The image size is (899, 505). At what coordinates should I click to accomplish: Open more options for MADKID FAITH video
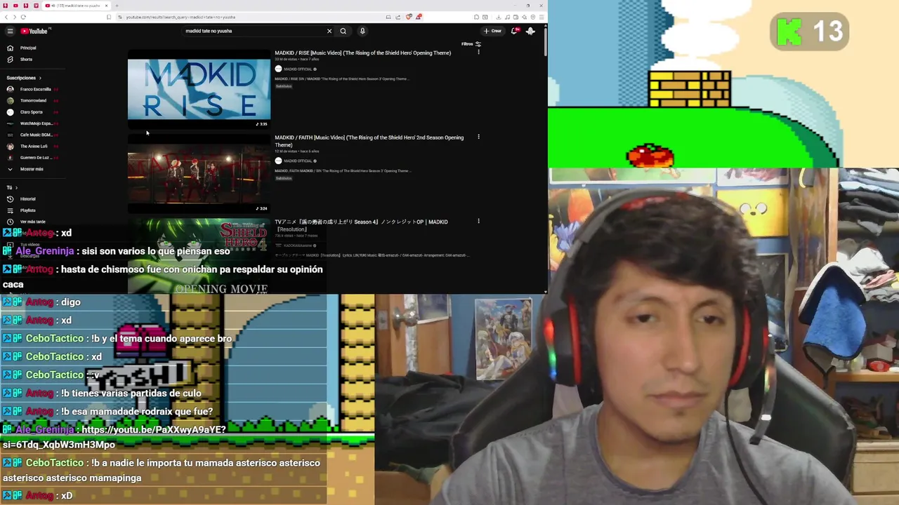point(478,137)
